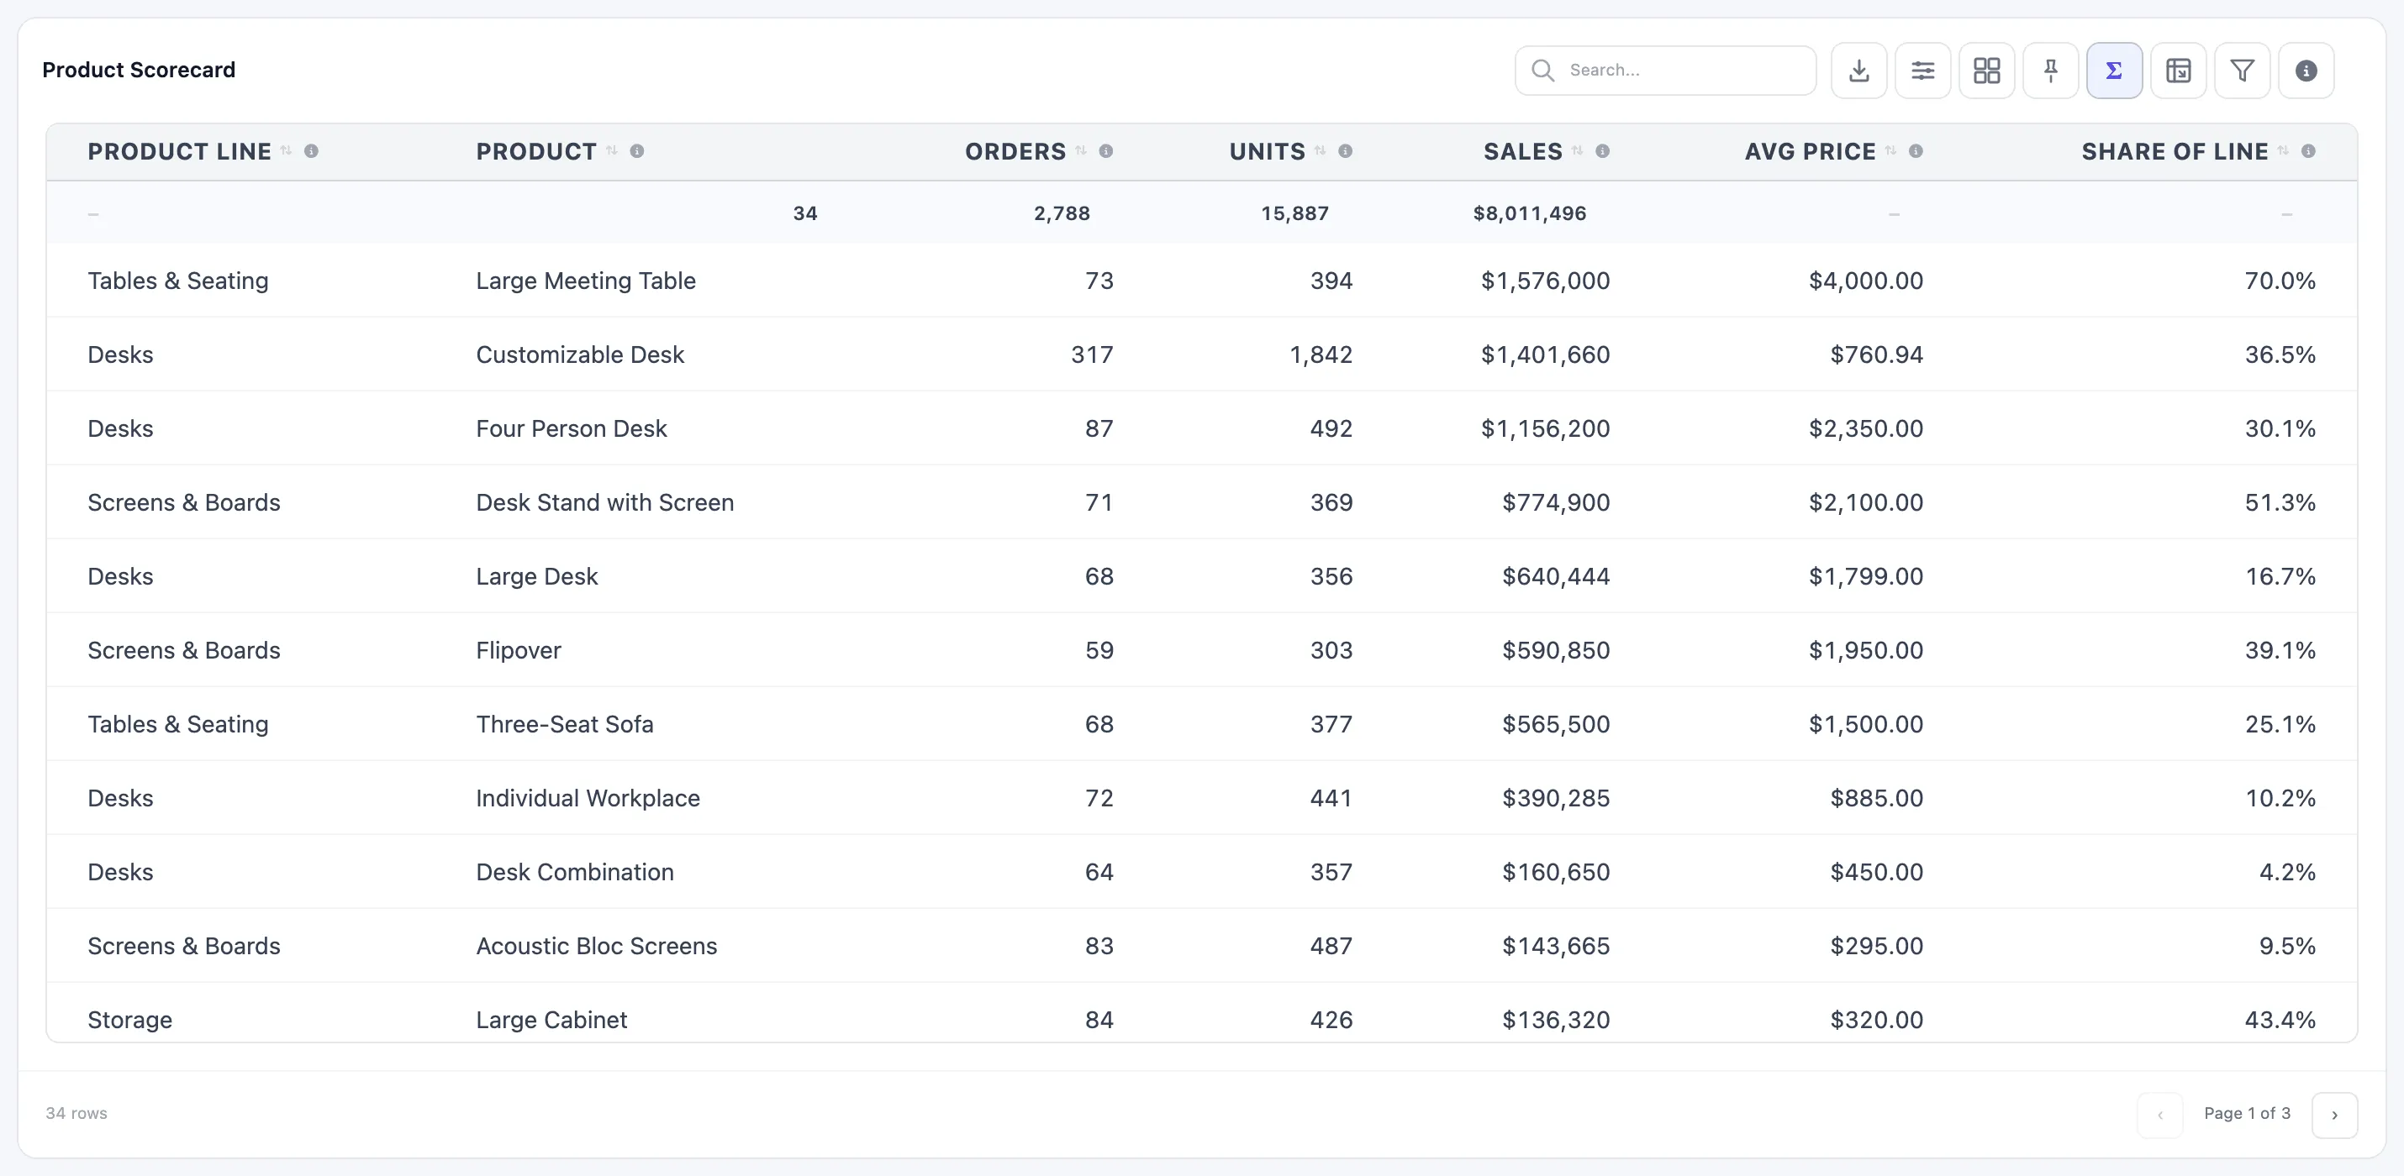Click the info icon beside Sales header
2404x1176 pixels.
[1602, 151]
